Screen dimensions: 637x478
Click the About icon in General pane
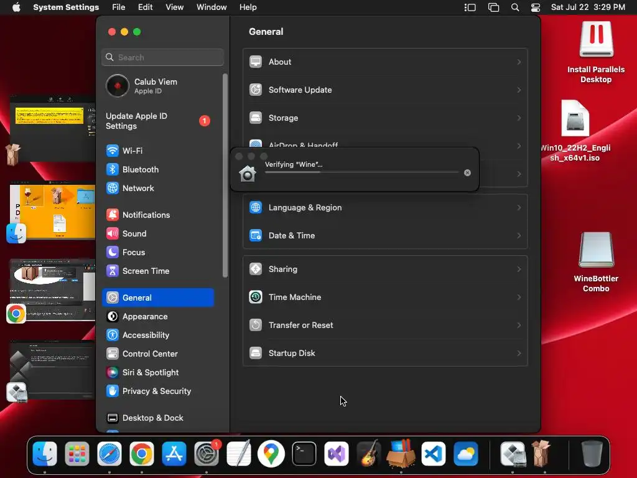(x=256, y=62)
